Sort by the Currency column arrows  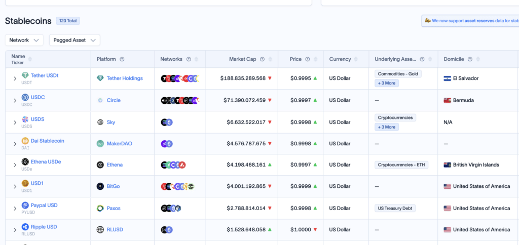point(356,59)
